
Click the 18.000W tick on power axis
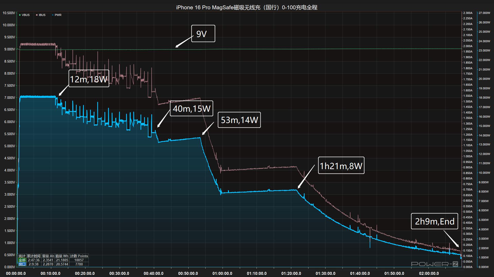pyautogui.click(x=484, y=98)
